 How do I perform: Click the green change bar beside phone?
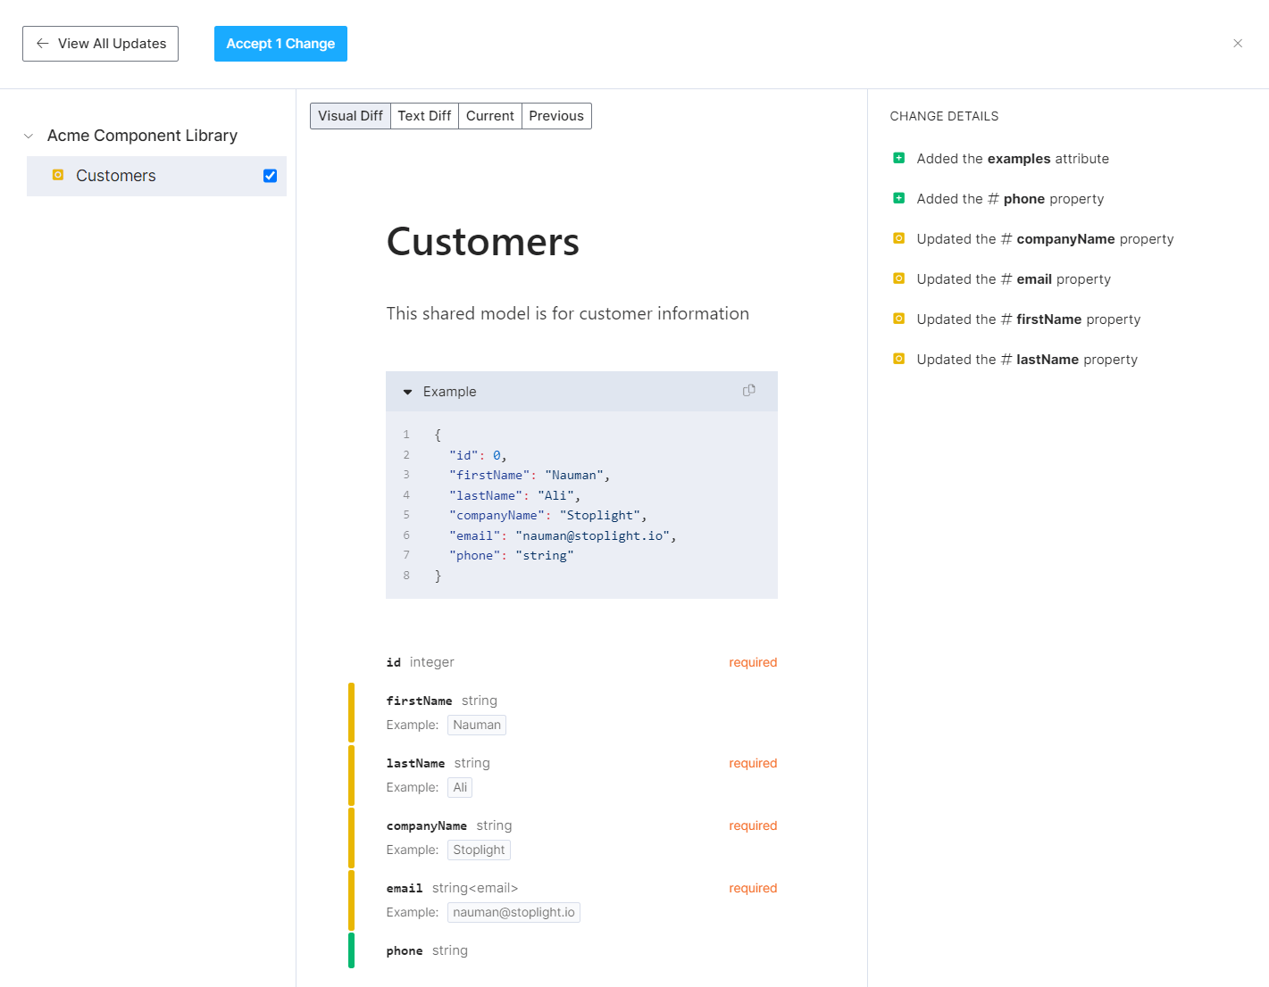pos(351,950)
